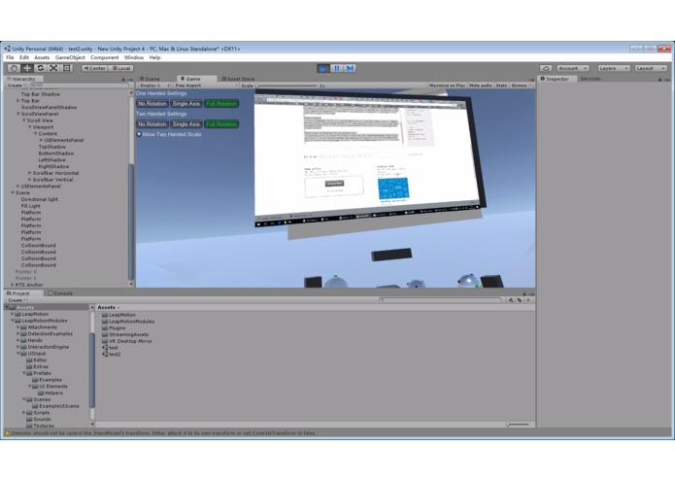The width and height of the screenshot is (675, 480).
Task: Toggle pivot Center button
Action: (94, 68)
